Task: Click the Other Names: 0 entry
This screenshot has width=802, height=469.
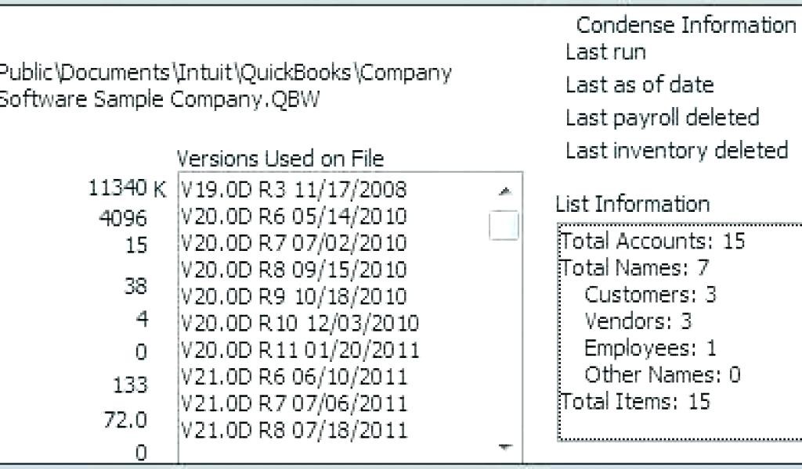Action: click(662, 374)
